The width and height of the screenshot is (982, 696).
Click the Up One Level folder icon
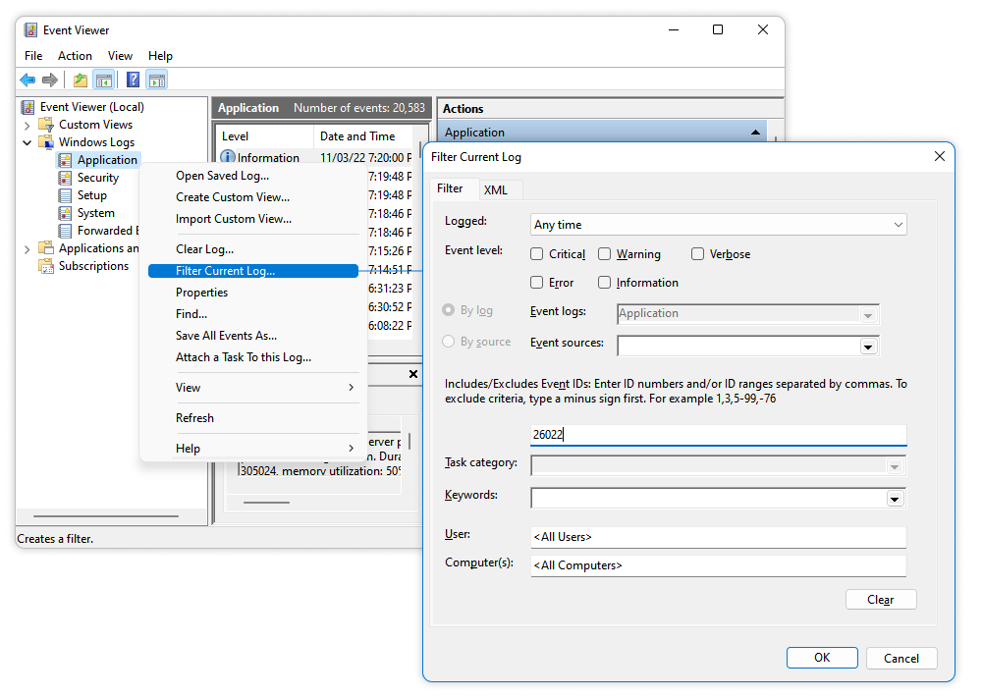pos(81,80)
